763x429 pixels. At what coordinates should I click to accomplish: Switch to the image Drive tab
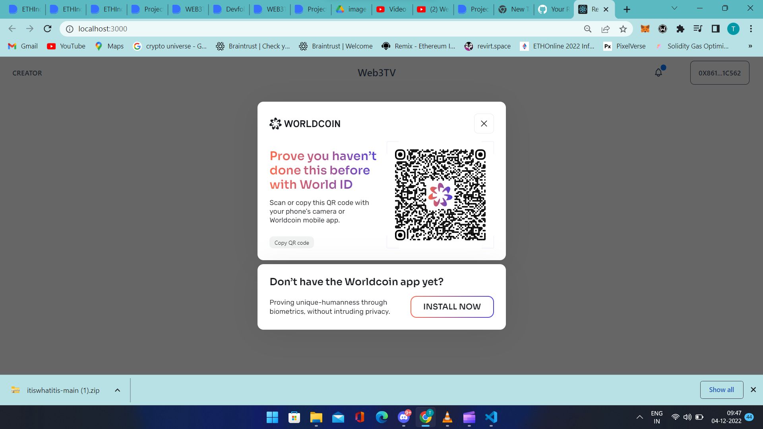pyautogui.click(x=351, y=9)
